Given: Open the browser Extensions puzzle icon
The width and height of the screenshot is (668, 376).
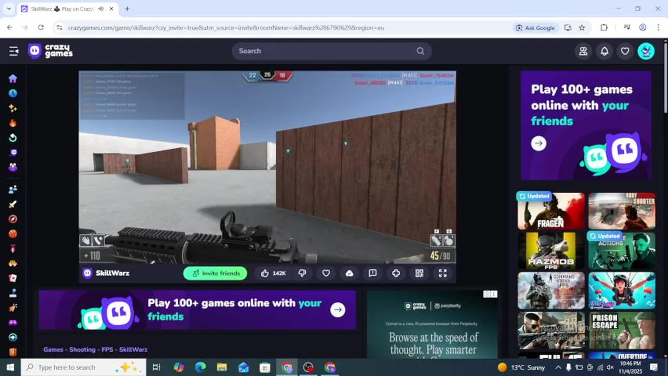Looking at the screenshot, I should click(604, 28).
